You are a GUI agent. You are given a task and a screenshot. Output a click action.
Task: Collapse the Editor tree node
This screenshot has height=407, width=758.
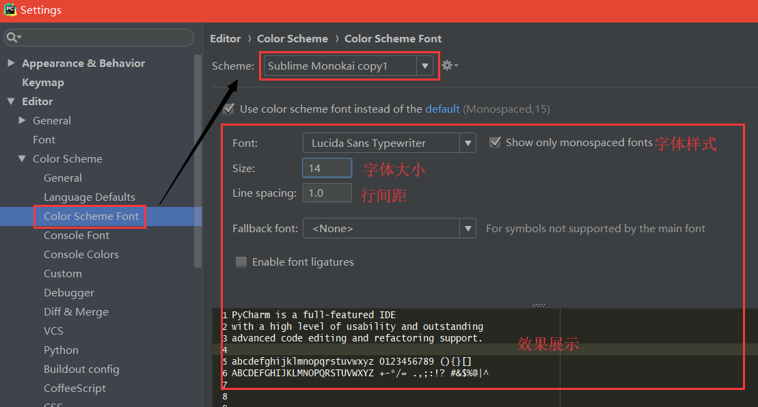pyautogui.click(x=11, y=101)
